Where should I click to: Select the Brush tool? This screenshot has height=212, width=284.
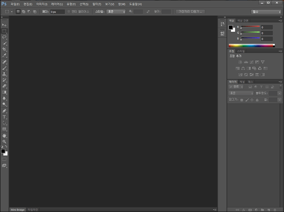4,68
